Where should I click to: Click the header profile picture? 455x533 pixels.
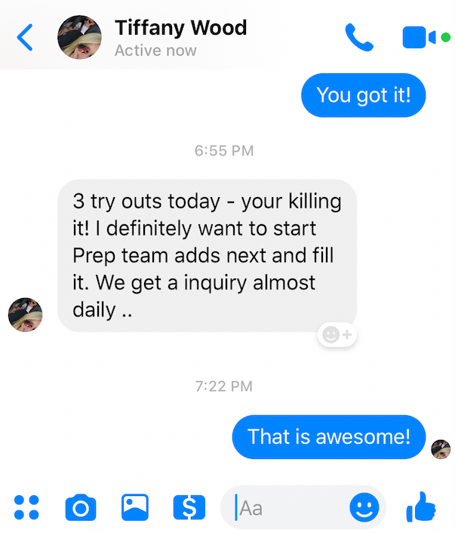click(x=79, y=36)
